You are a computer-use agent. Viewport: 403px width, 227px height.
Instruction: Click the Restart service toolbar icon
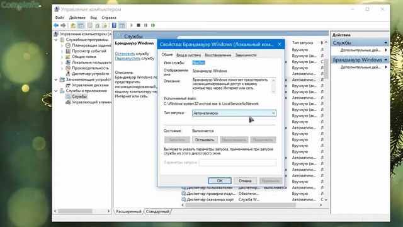pyautogui.click(x=153, y=25)
